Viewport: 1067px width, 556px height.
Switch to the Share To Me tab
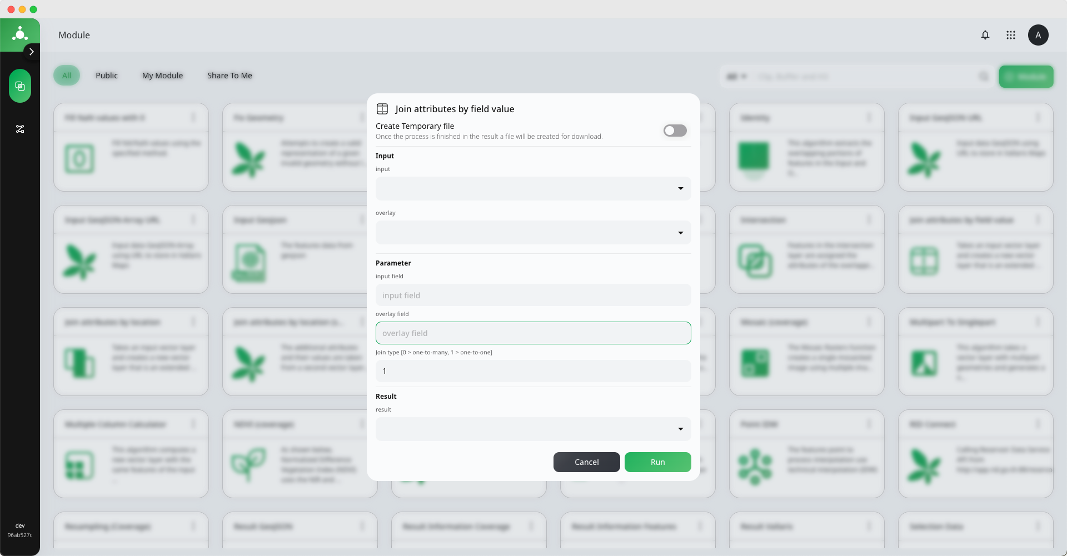[x=230, y=76]
